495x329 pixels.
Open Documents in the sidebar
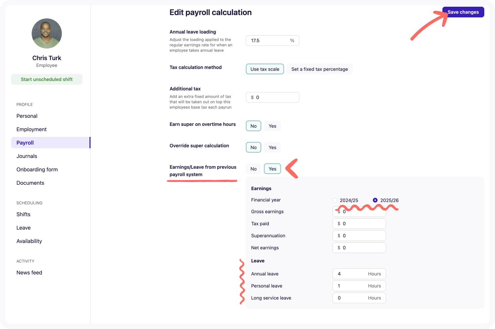[30, 183]
